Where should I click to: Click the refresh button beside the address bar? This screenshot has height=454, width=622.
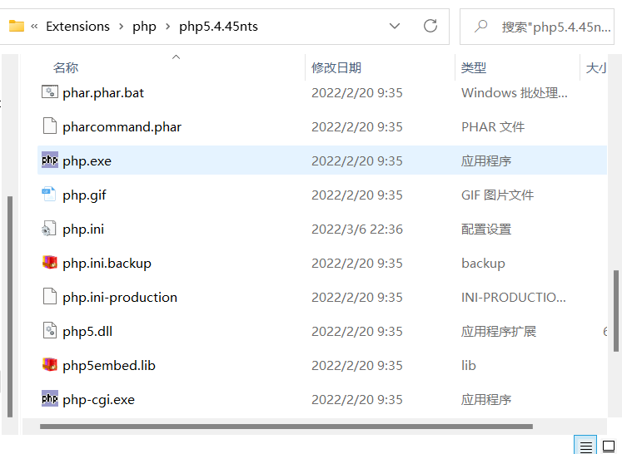[430, 26]
